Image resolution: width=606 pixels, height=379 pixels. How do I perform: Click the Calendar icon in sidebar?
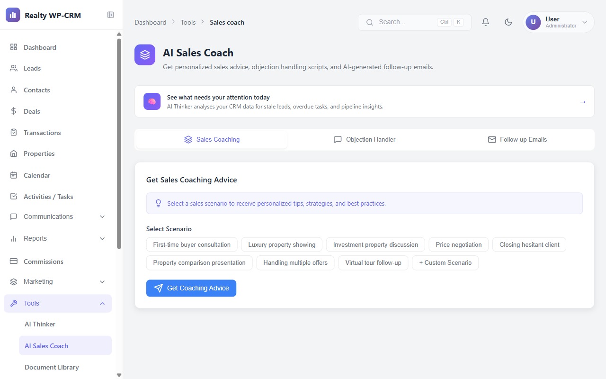point(14,175)
